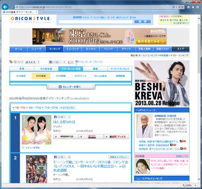This screenshot has width=202, height=189.
Task: Share via the Twitter tweet button
Action: click(31, 62)
